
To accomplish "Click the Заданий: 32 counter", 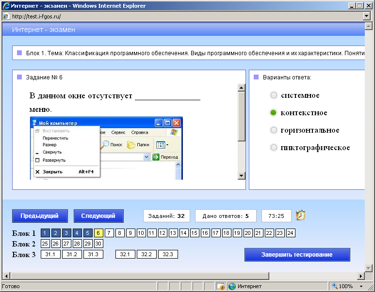I will [166, 216].
